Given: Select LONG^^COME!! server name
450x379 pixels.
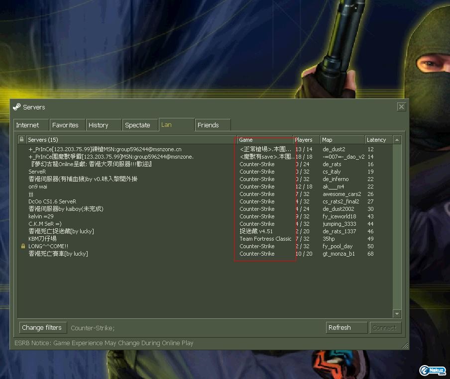Looking at the screenshot, I should [48, 246].
